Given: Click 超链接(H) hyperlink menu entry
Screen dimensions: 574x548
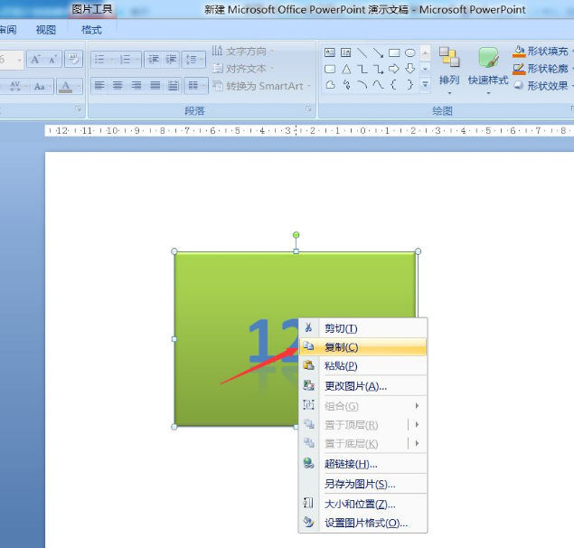Looking at the screenshot, I should (351, 464).
